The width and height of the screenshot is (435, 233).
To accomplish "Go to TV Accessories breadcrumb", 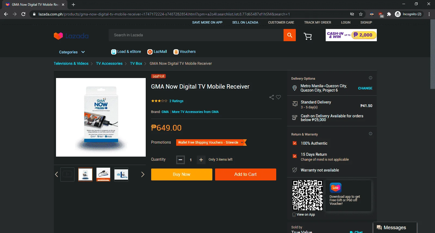I will (x=109, y=63).
